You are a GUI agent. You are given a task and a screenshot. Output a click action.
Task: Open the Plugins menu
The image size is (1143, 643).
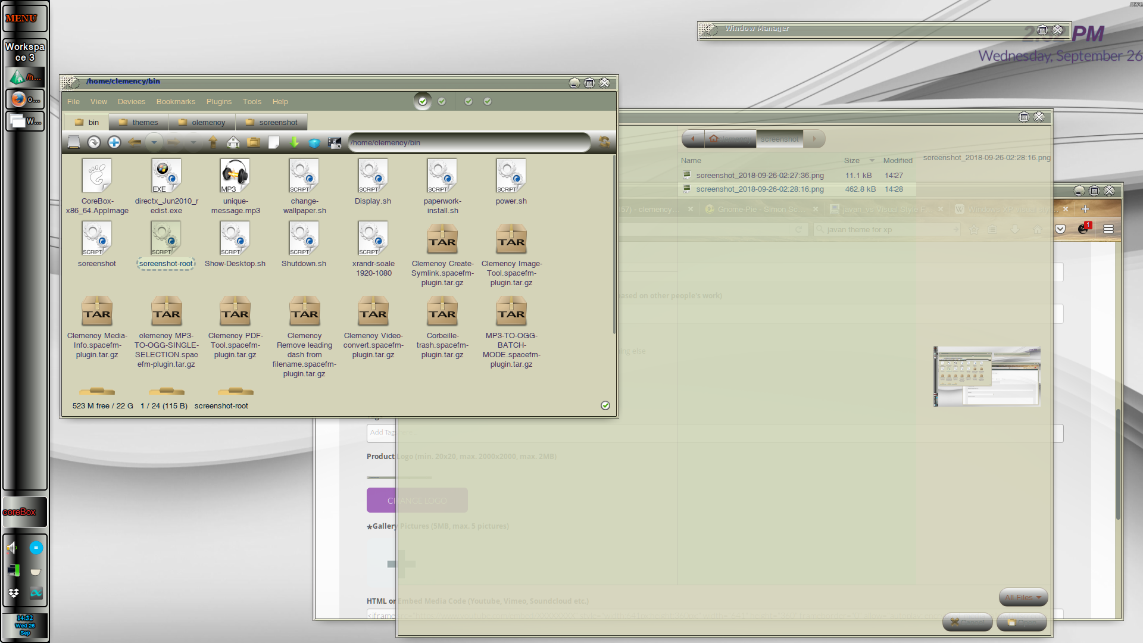pos(219,102)
